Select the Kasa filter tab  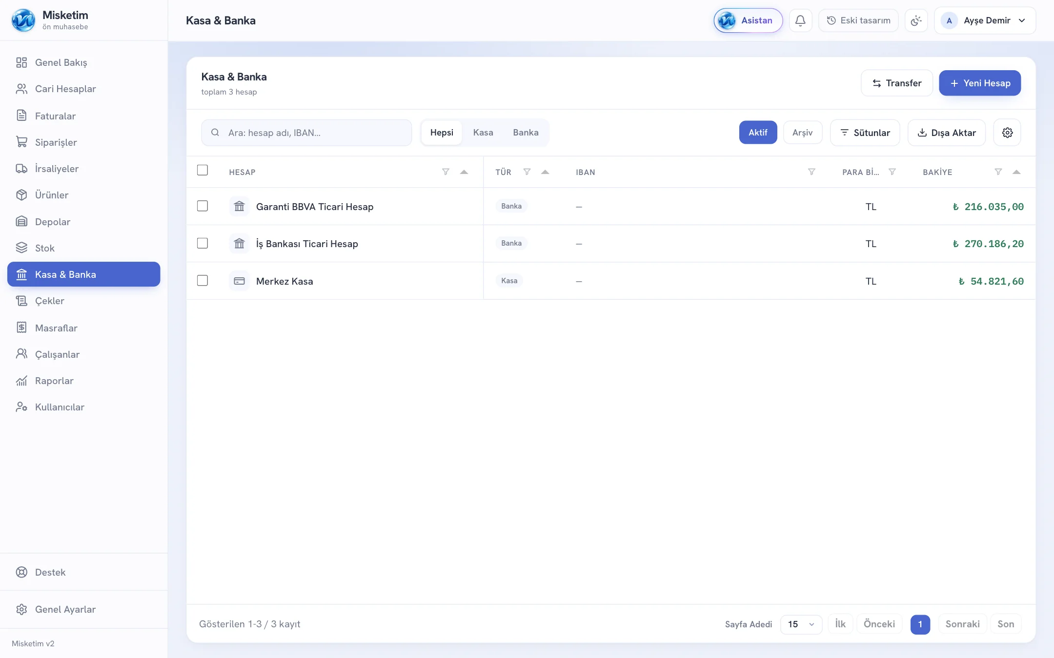click(x=483, y=133)
